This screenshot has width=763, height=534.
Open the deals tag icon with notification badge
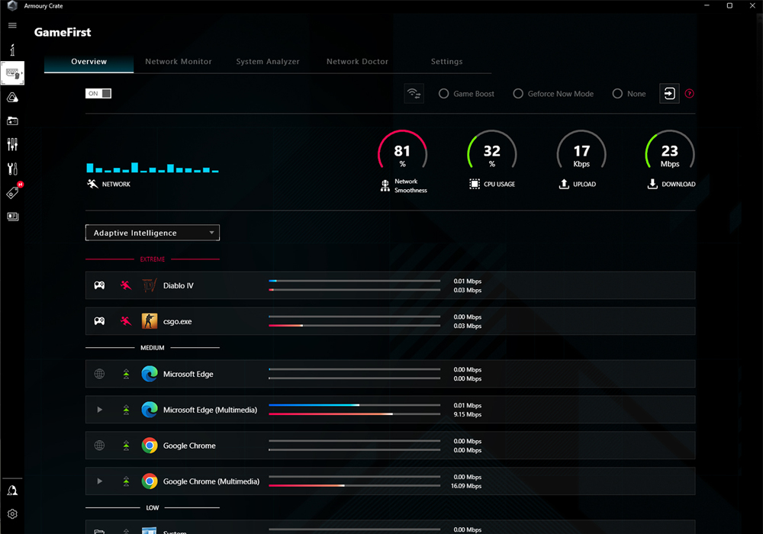click(12, 193)
